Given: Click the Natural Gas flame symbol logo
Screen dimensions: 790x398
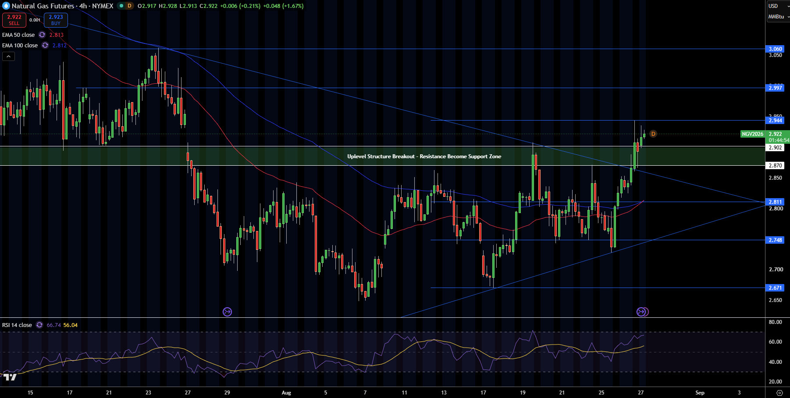Looking at the screenshot, I should 6,6.
